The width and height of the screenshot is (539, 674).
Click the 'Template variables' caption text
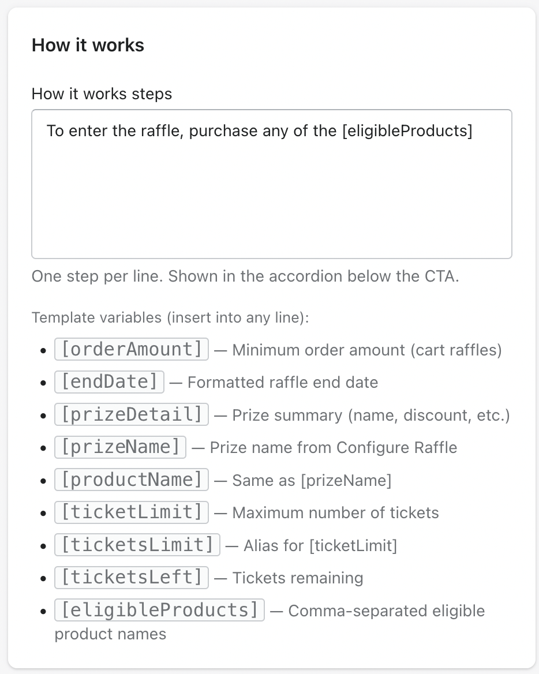click(x=170, y=317)
